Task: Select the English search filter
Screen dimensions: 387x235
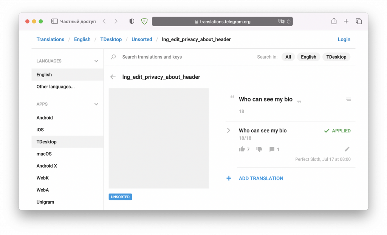Action: [x=308, y=57]
